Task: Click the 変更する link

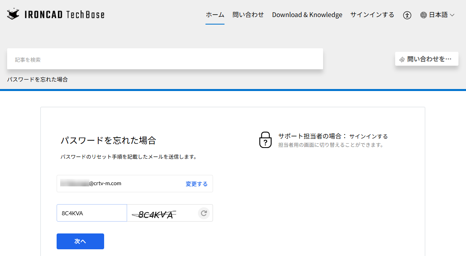Action: coord(196,184)
